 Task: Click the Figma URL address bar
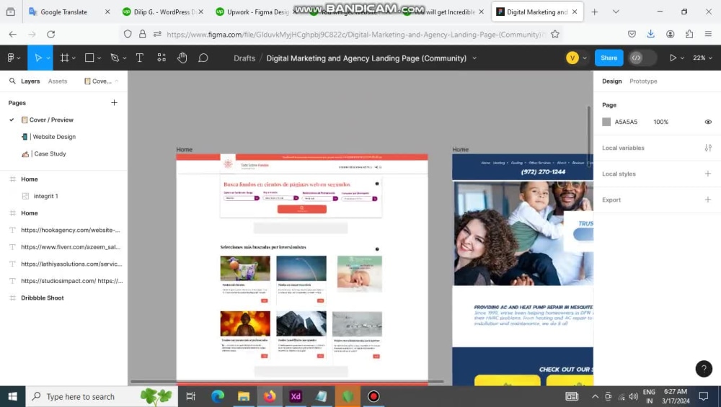[354, 34]
